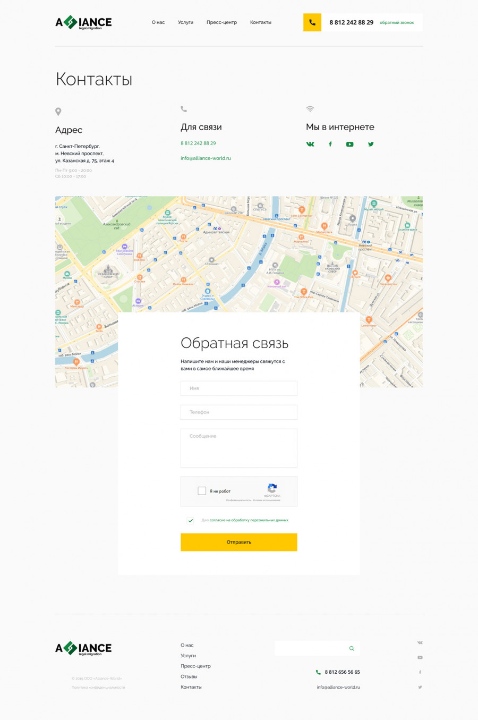This screenshot has width=478, height=720.
Task: Open the footer VK icon
Action: pos(420,642)
